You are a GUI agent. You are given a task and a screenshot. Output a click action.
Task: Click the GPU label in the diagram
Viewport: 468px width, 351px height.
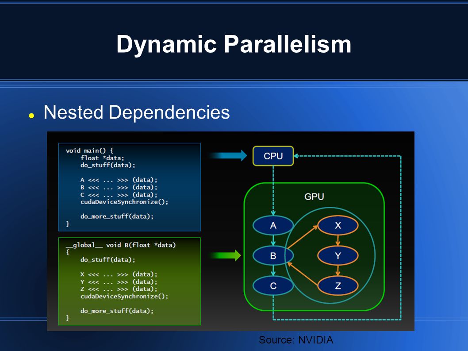tap(314, 197)
